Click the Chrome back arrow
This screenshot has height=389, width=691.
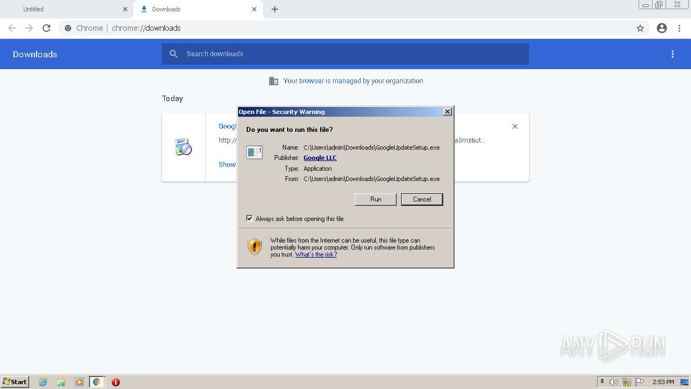pos(12,28)
